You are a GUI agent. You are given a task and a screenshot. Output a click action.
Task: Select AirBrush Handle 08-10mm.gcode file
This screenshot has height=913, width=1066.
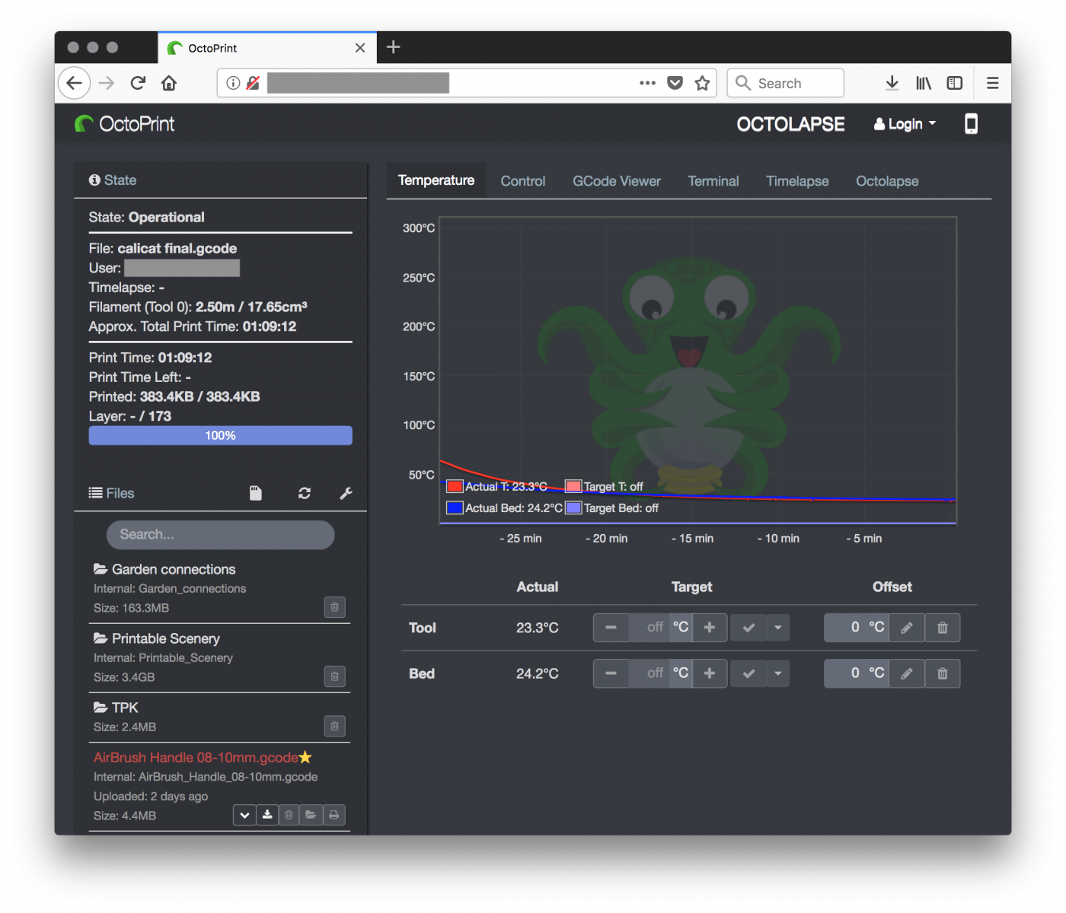[196, 758]
